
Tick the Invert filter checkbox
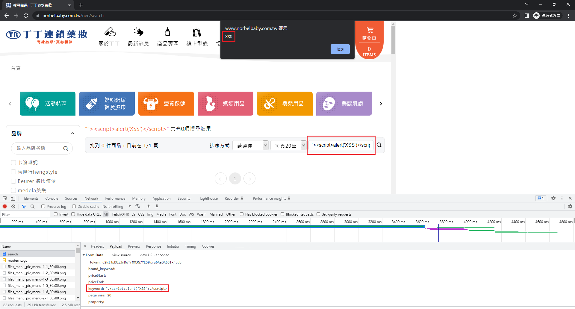(x=56, y=214)
